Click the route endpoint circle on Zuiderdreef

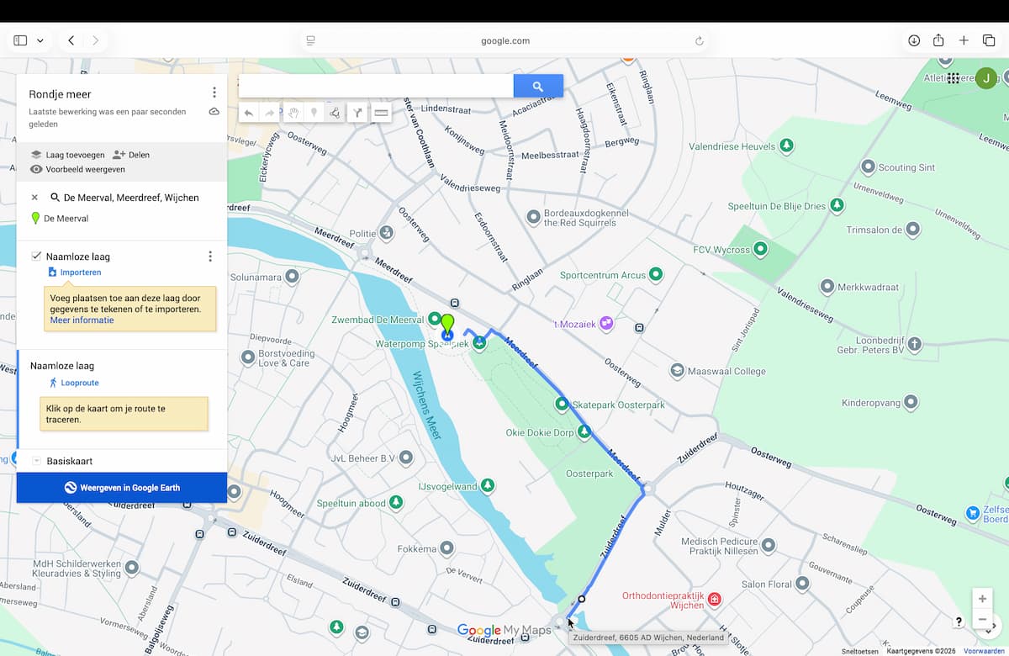click(581, 600)
